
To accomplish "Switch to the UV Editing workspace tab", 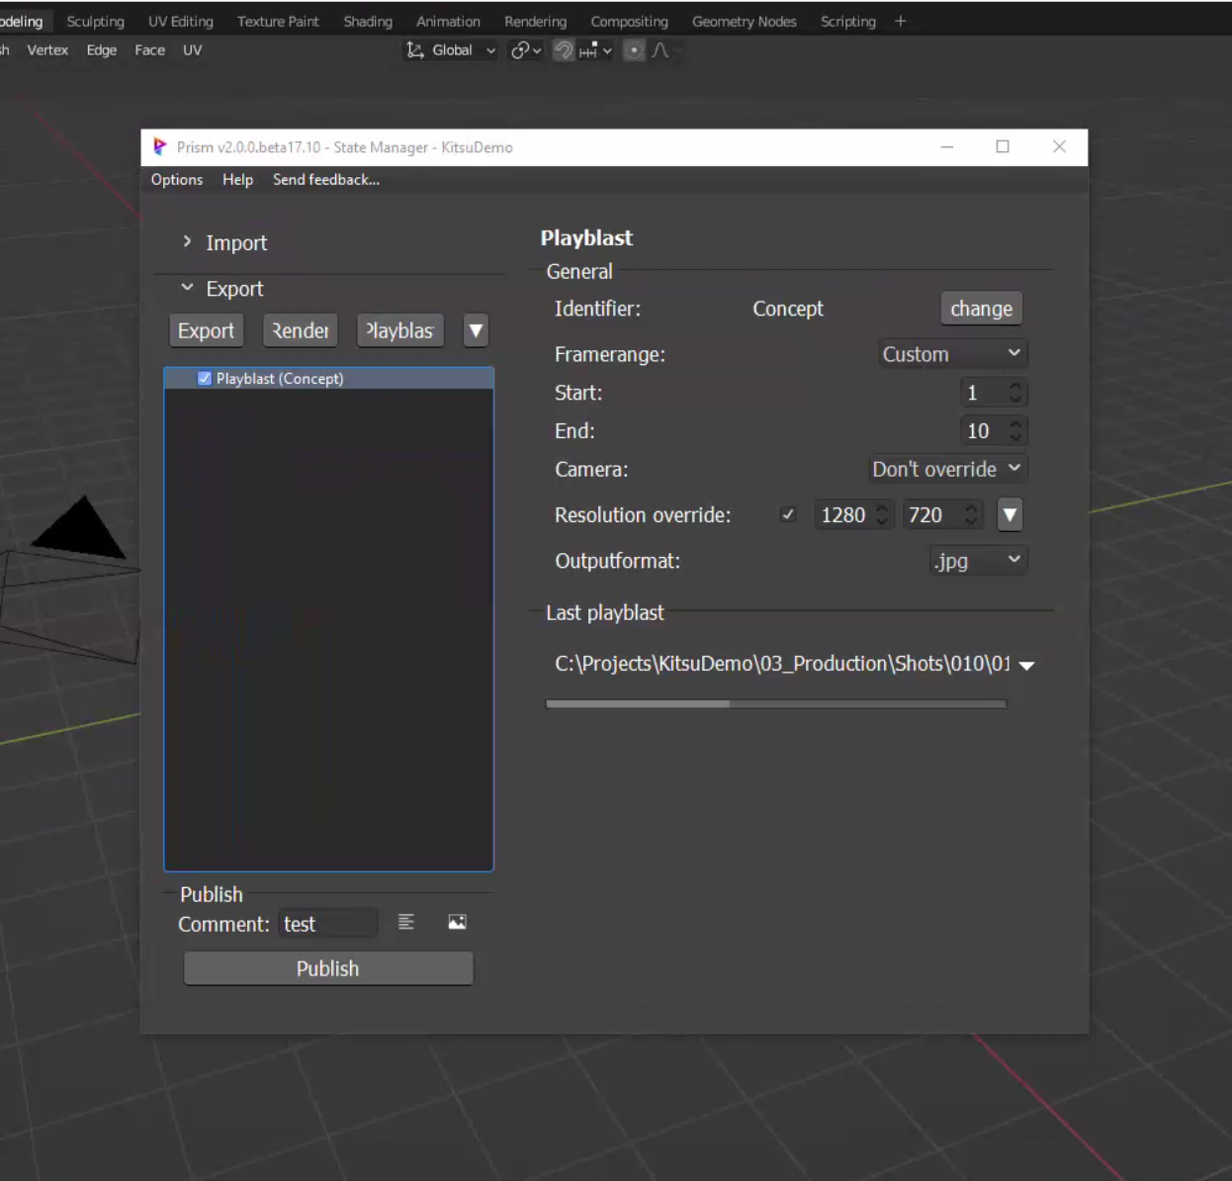I will (181, 21).
